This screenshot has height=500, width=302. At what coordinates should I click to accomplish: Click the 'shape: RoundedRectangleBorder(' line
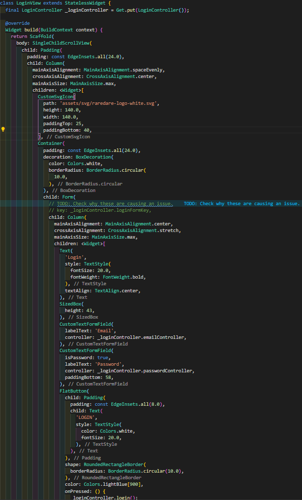[x=105, y=464]
